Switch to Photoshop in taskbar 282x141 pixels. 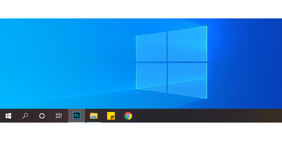(x=77, y=115)
